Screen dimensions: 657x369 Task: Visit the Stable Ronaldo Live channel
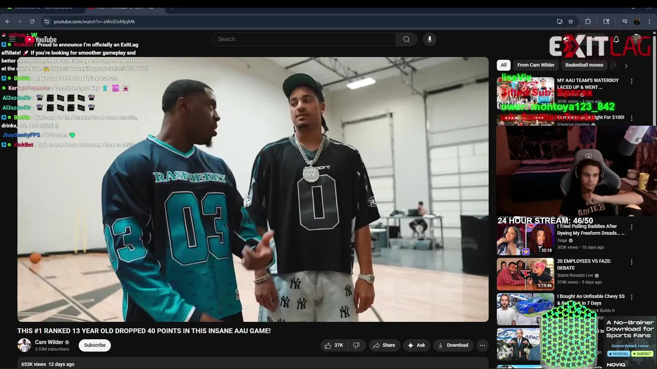tap(576, 275)
